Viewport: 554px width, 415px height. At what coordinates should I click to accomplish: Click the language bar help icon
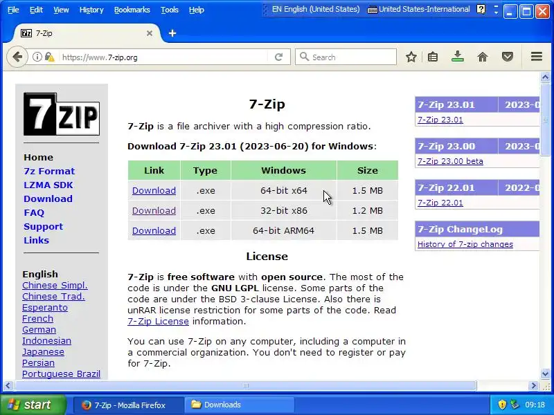pyautogui.click(x=481, y=9)
